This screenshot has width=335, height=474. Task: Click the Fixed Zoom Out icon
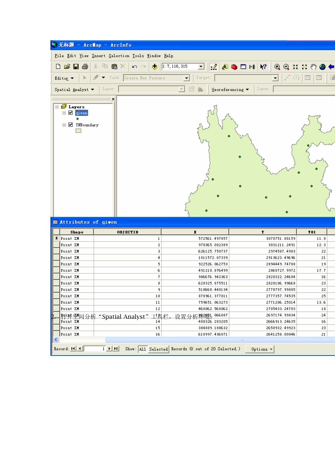[305, 67]
